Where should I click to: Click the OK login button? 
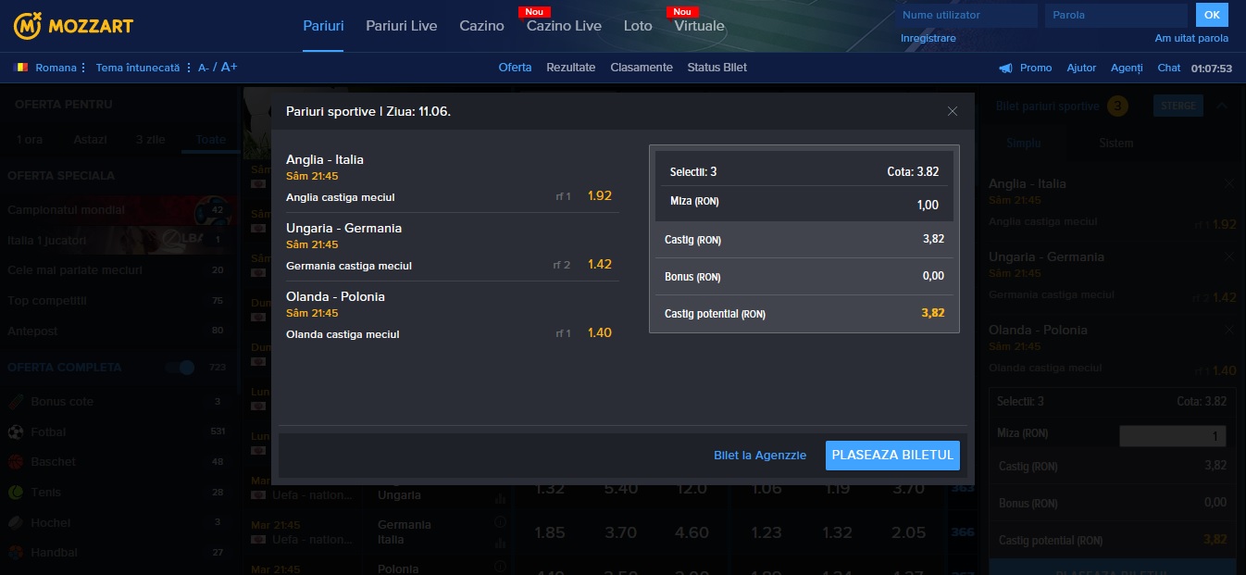point(1212,15)
